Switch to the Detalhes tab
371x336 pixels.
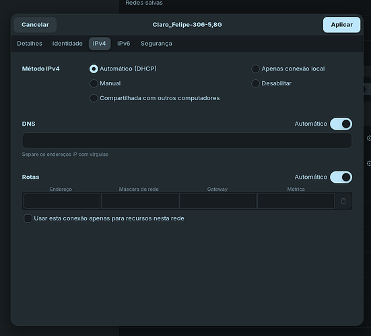point(30,44)
